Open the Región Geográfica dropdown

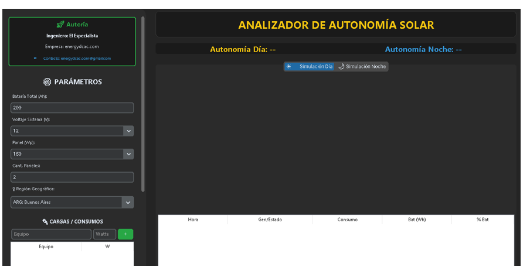[128, 202]
